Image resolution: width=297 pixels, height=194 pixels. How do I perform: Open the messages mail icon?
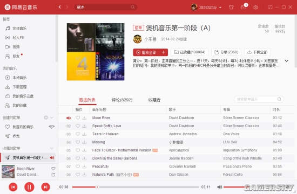point(244,8)
